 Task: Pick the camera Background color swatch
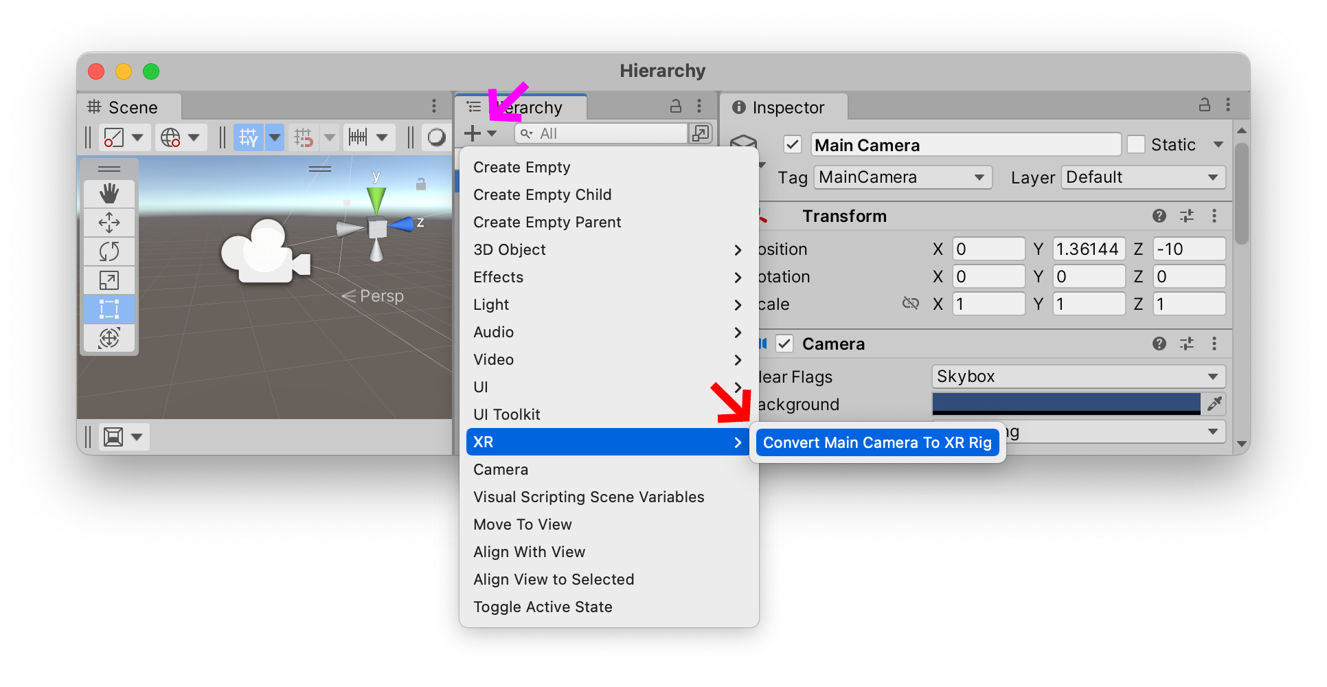point(1065,404)
